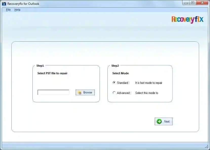Click the 'Select PST file to repair' label
Image resolution: width=210 pixels, height=150 pixels.
coord(52,73)
